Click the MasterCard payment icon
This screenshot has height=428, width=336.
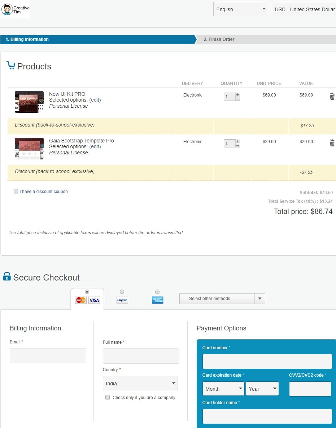(81, 300)
